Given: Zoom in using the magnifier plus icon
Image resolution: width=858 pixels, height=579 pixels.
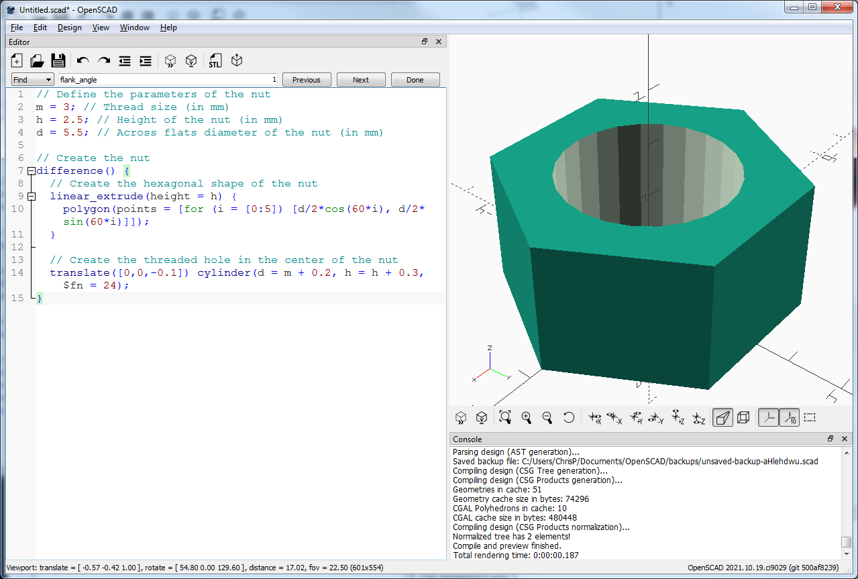Looking at the screenshot, I should point(527,418).
